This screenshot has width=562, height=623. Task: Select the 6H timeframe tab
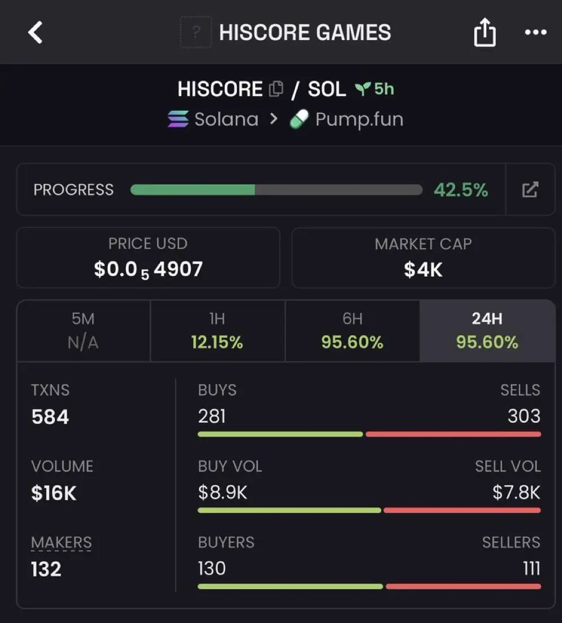tap(352, 330)
